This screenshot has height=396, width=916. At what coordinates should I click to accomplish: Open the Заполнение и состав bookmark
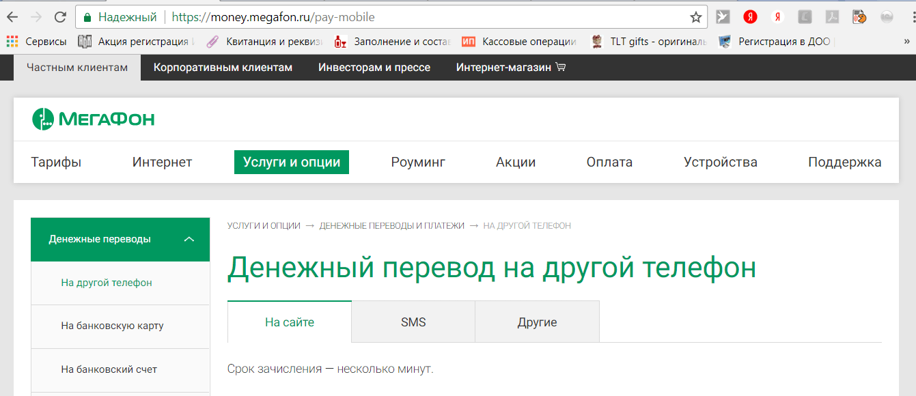(392, 42)
